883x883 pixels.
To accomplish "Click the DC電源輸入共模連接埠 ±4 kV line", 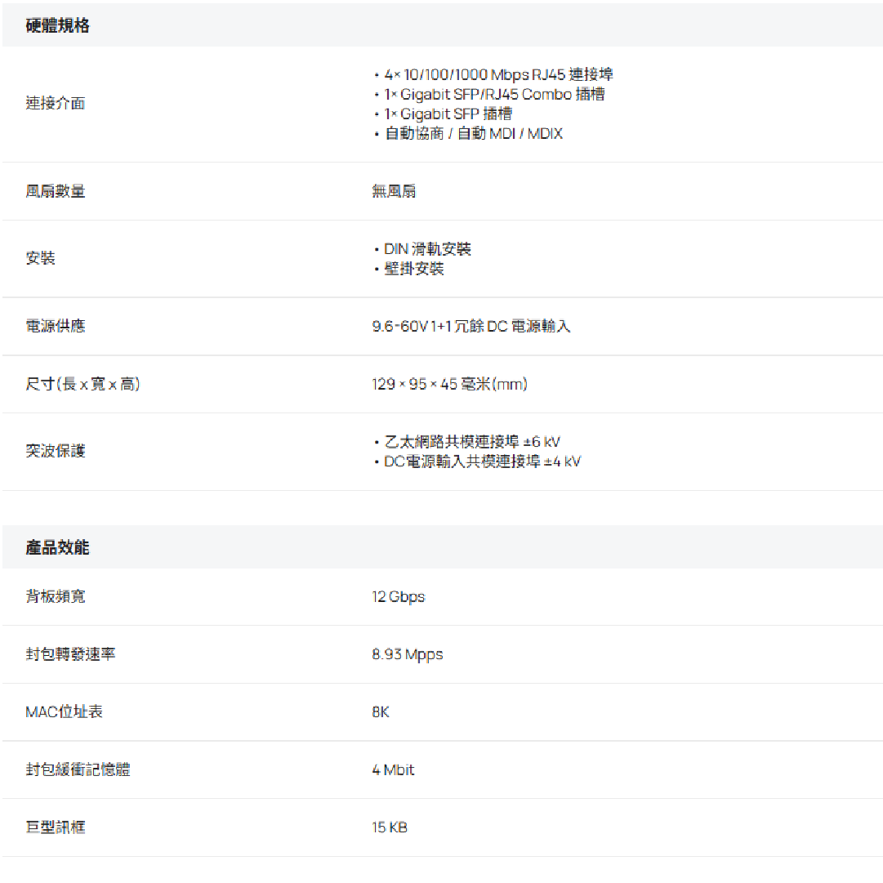I will [x=482, y=462].
